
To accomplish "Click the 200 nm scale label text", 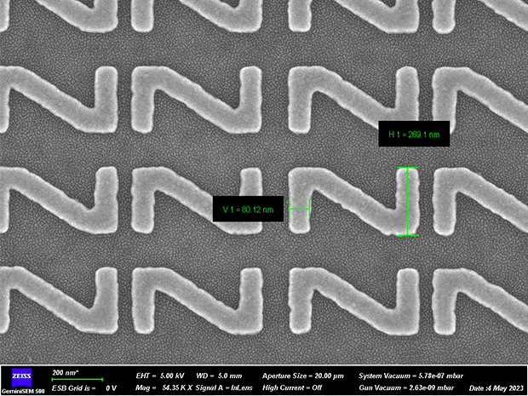I will 66,372.
